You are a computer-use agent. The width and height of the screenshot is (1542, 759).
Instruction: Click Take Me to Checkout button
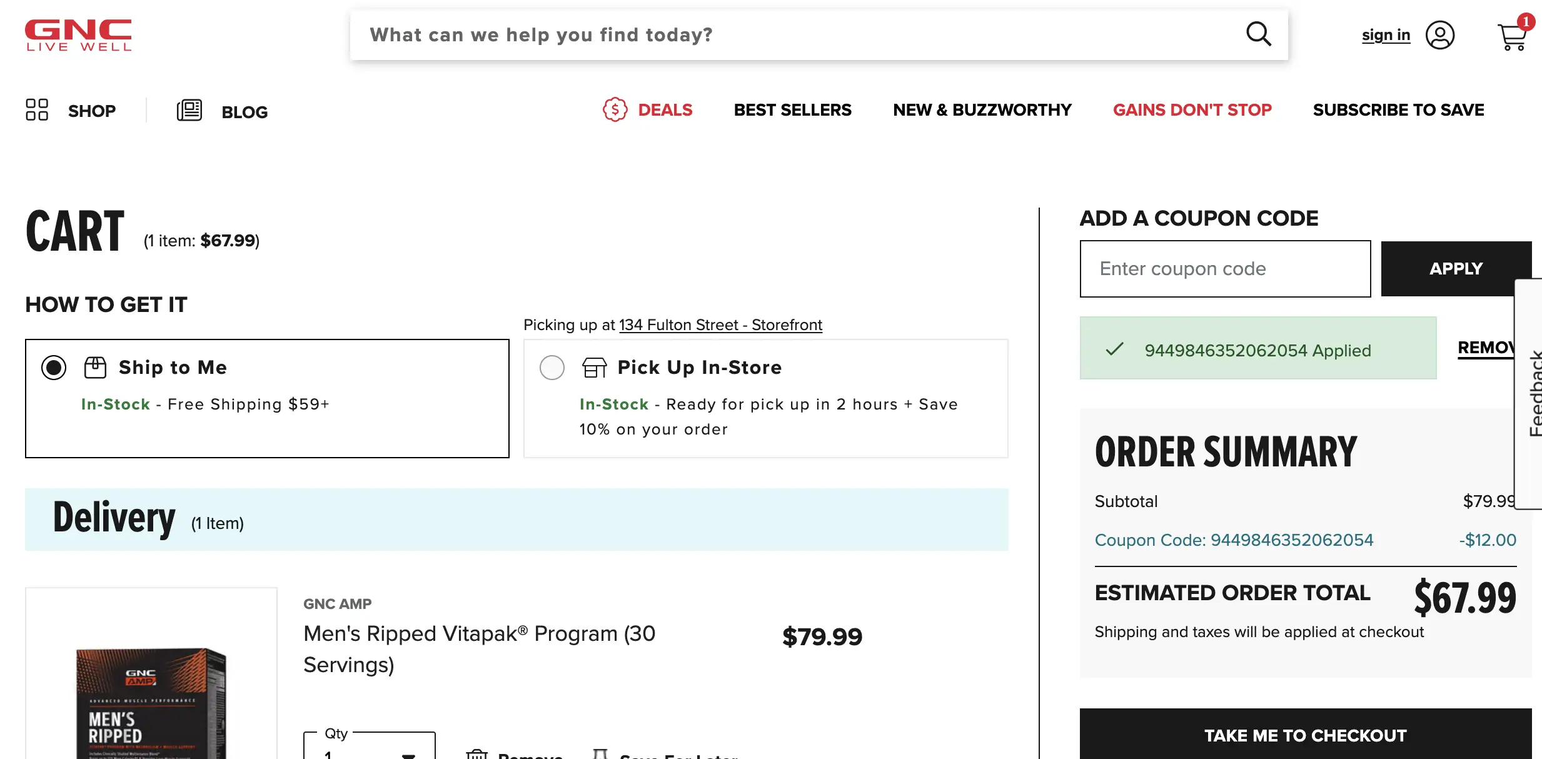click(x=1306, y=734)
